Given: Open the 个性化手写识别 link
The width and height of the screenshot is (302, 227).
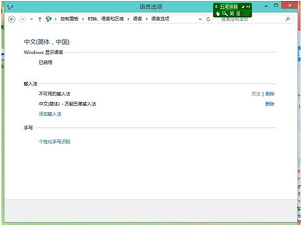Looking at the screenshot, I should pyautogui.click(x=54, y=142).
